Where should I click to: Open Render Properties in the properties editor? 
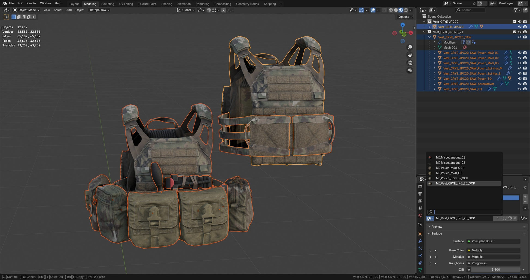pyautogui.click(x=420, y=187)
